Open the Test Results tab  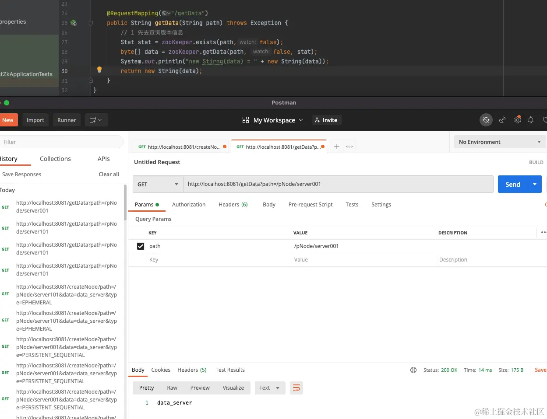click(x=230, y=370)
